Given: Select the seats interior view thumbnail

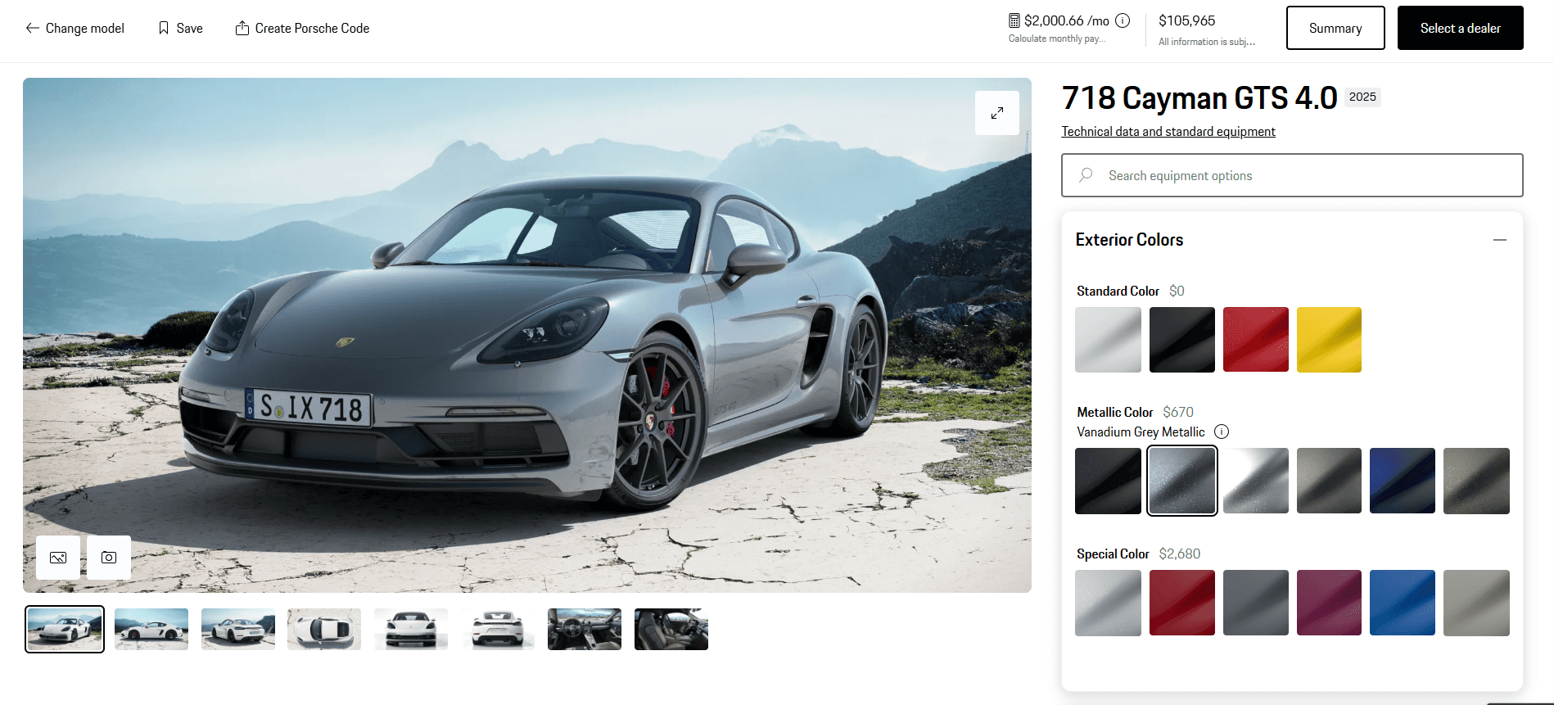Looking at the screenshot, I should [x=671, y=629].
